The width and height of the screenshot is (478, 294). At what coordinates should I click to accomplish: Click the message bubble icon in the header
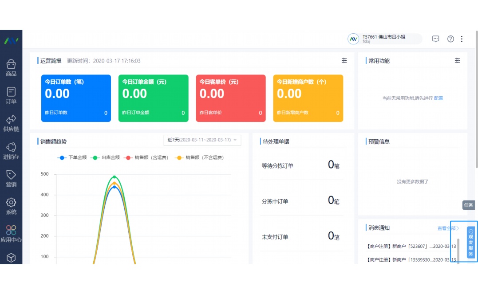[x=435, y=39]
